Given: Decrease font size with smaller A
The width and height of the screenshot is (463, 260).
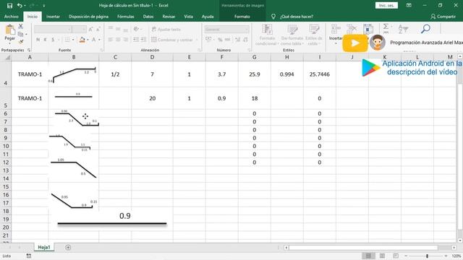Looking at the screenshot, I should 98,29.
